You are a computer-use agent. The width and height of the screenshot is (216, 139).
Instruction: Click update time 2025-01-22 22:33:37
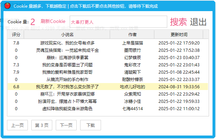pos(179,79)
